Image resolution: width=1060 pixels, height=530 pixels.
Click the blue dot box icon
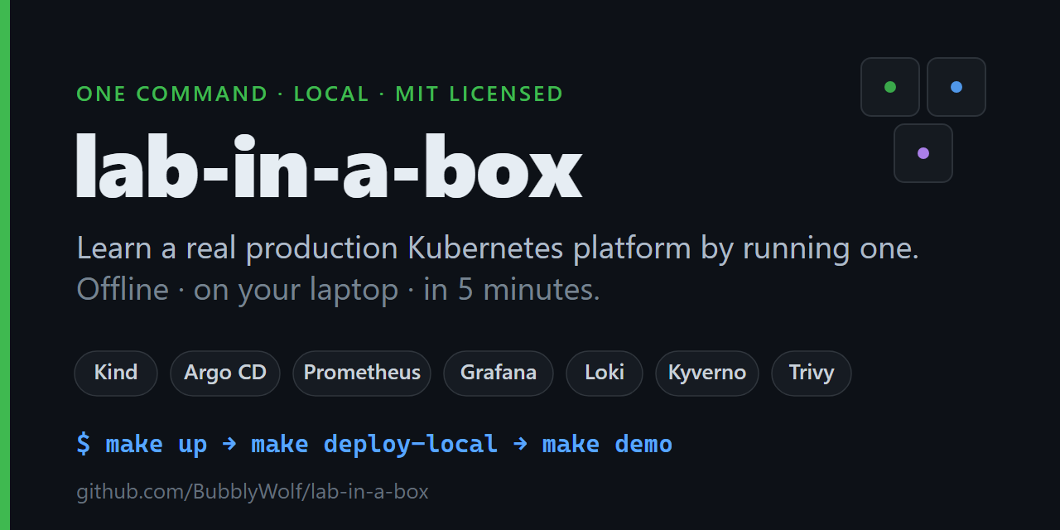tap(956, 87)
